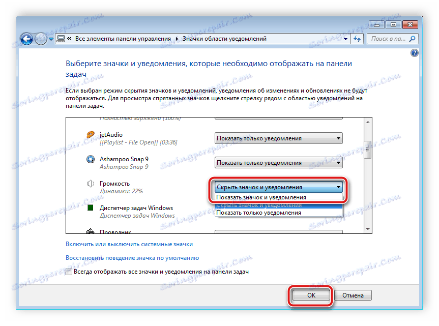Viewport: 439px width, 326px height.
Task: Click the search magnifier icon
Action: (412, 39)
